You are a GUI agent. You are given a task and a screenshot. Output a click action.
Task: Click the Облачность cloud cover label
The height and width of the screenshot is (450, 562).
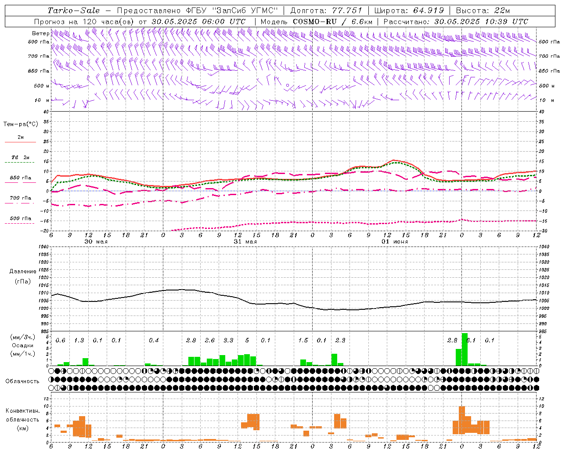click(22, 381)
